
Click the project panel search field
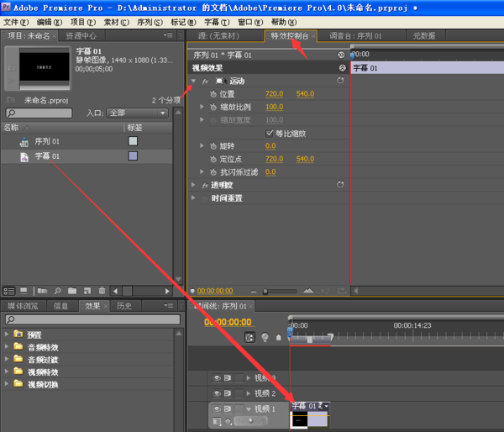click(x=39, y=113)
